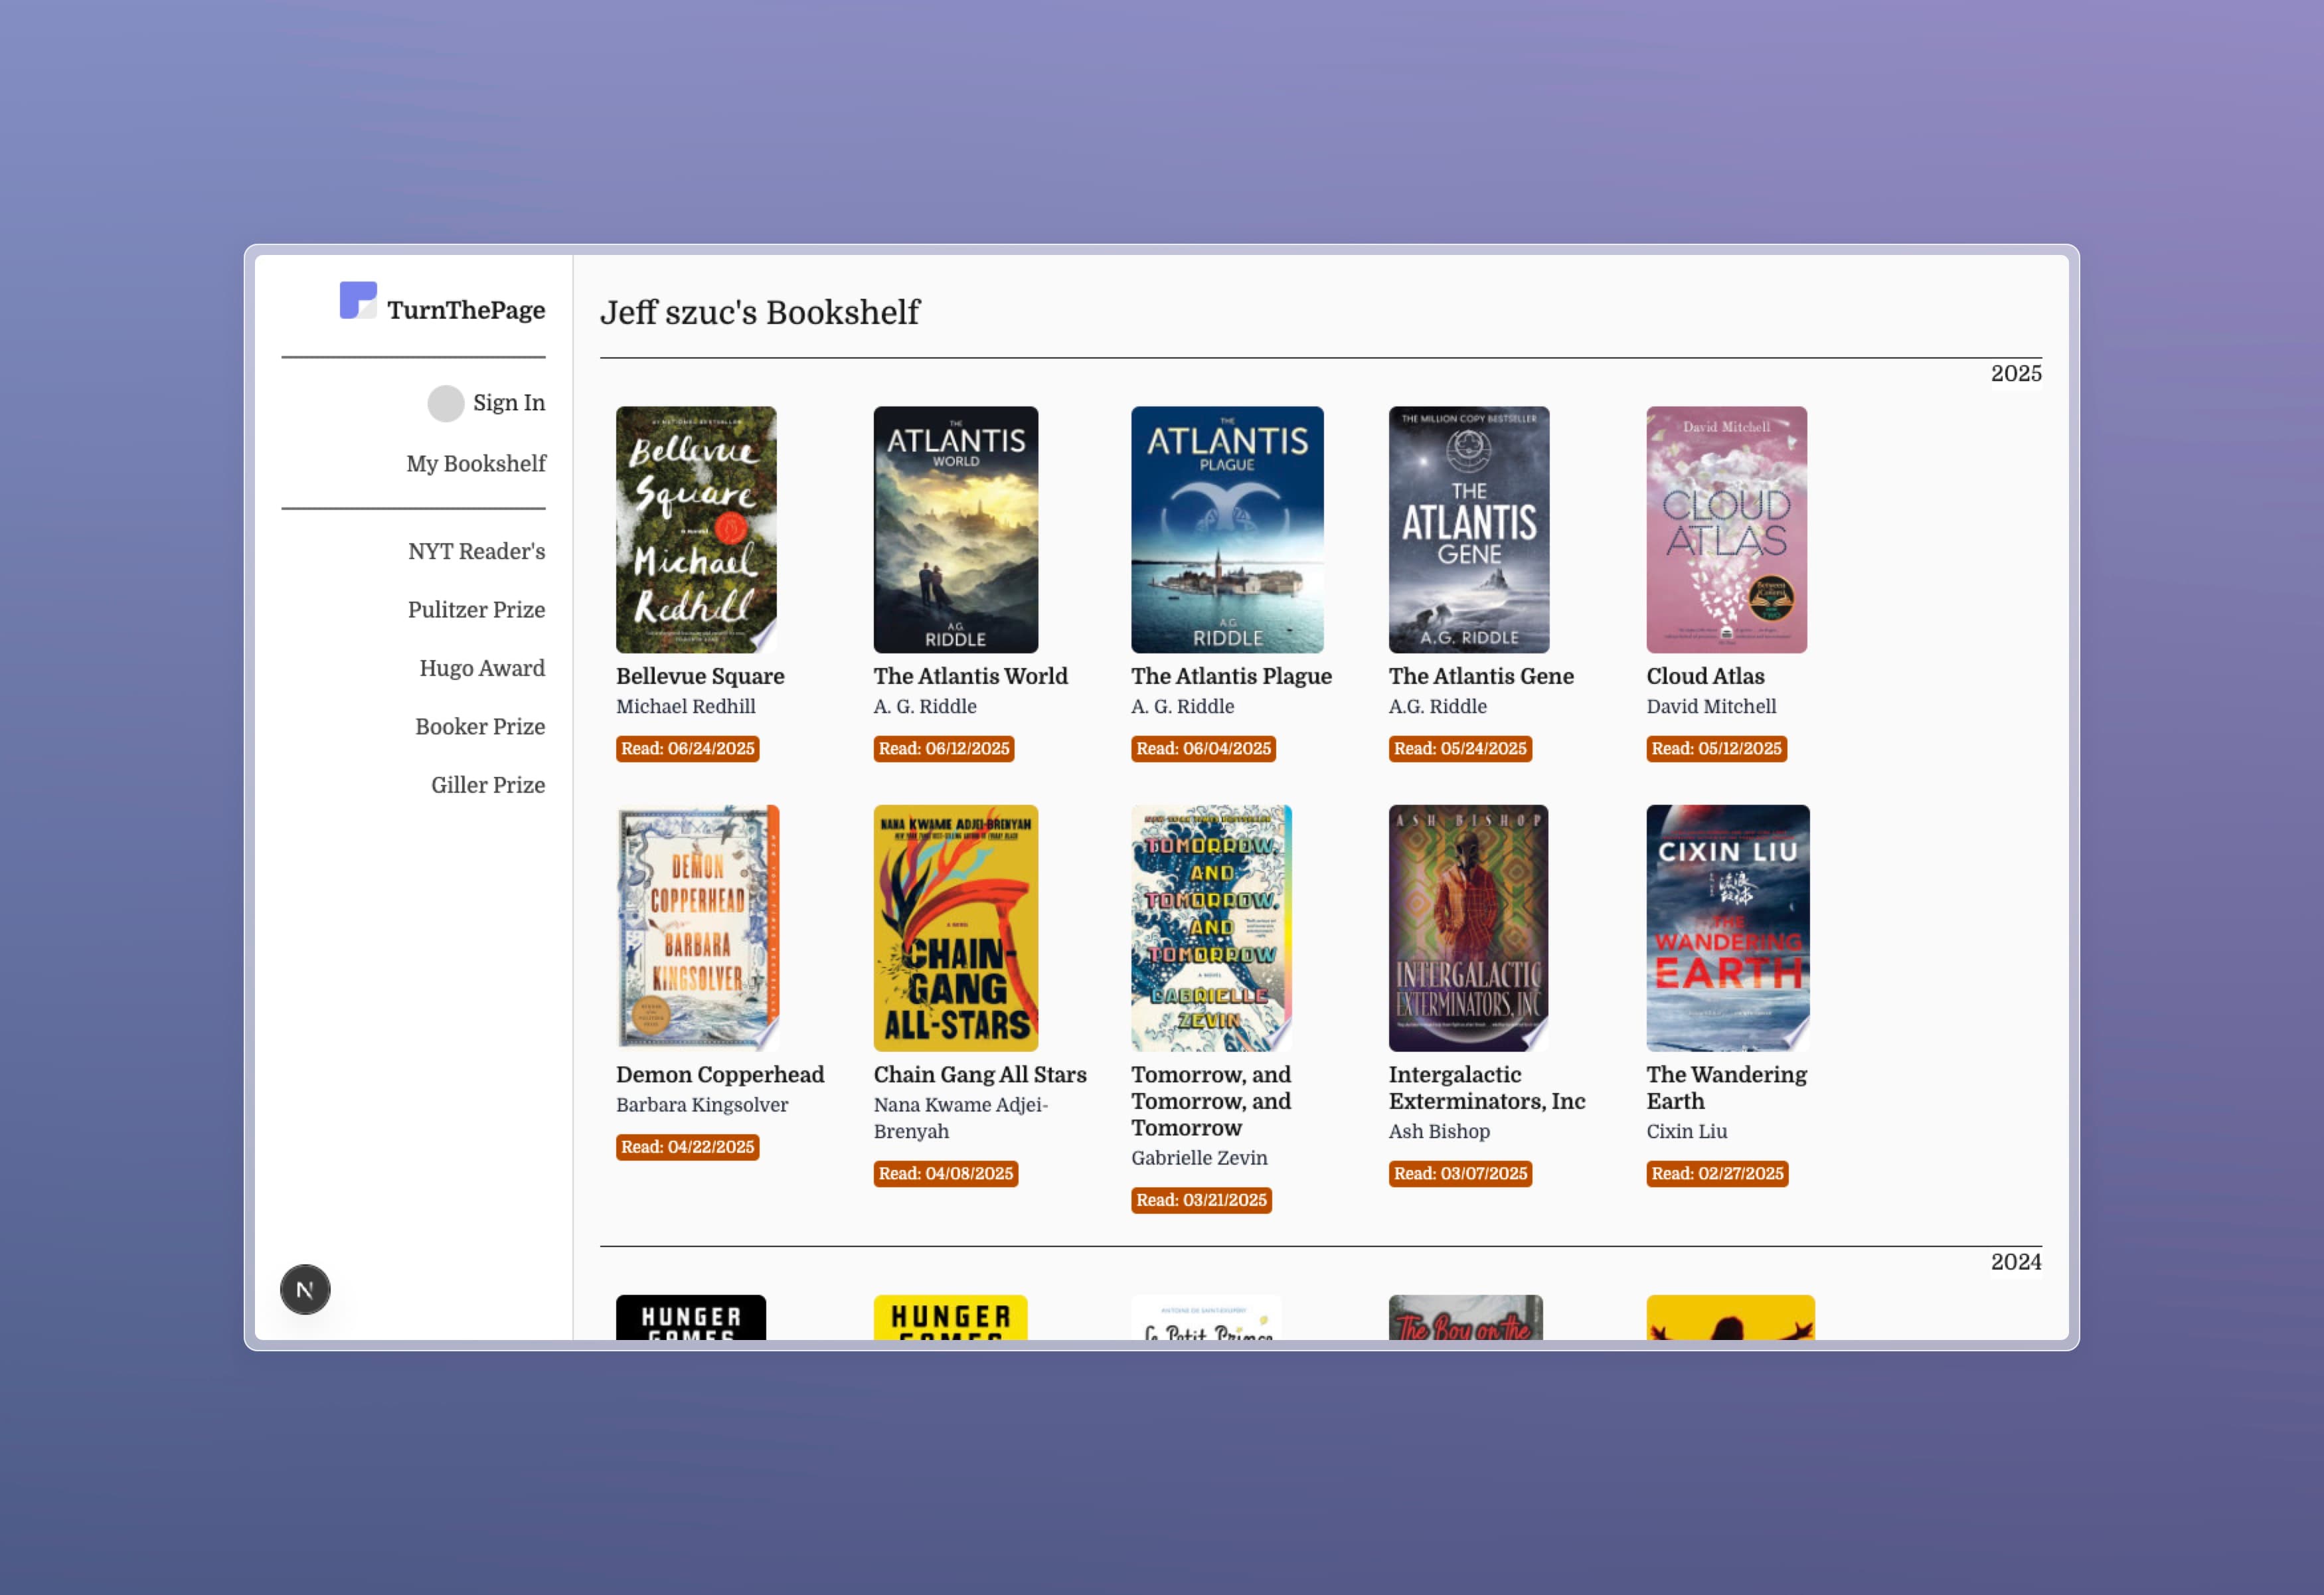Click the Read: 06/24/2025 badge
The image size is (2324, 1595).
(x=688, y=748)
